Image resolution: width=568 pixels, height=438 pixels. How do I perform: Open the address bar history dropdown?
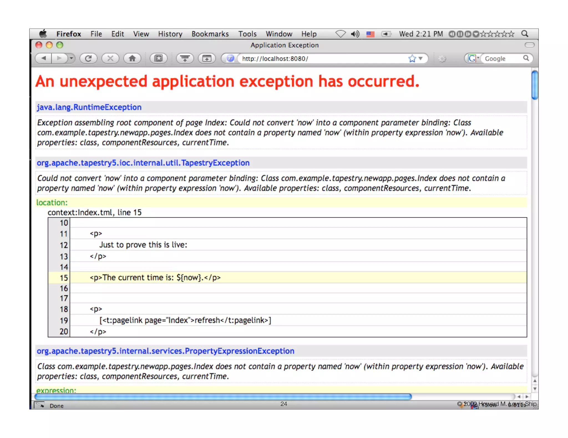click(420, 58)
